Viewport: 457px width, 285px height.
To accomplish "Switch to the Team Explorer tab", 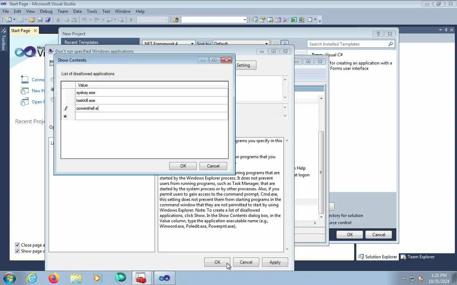I will [x=417, y=256].
